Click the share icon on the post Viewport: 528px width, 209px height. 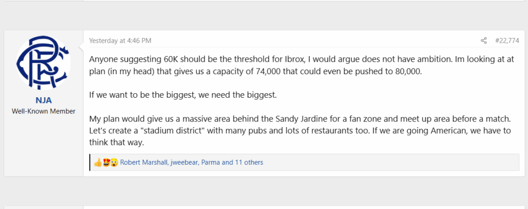pos(484,41)
